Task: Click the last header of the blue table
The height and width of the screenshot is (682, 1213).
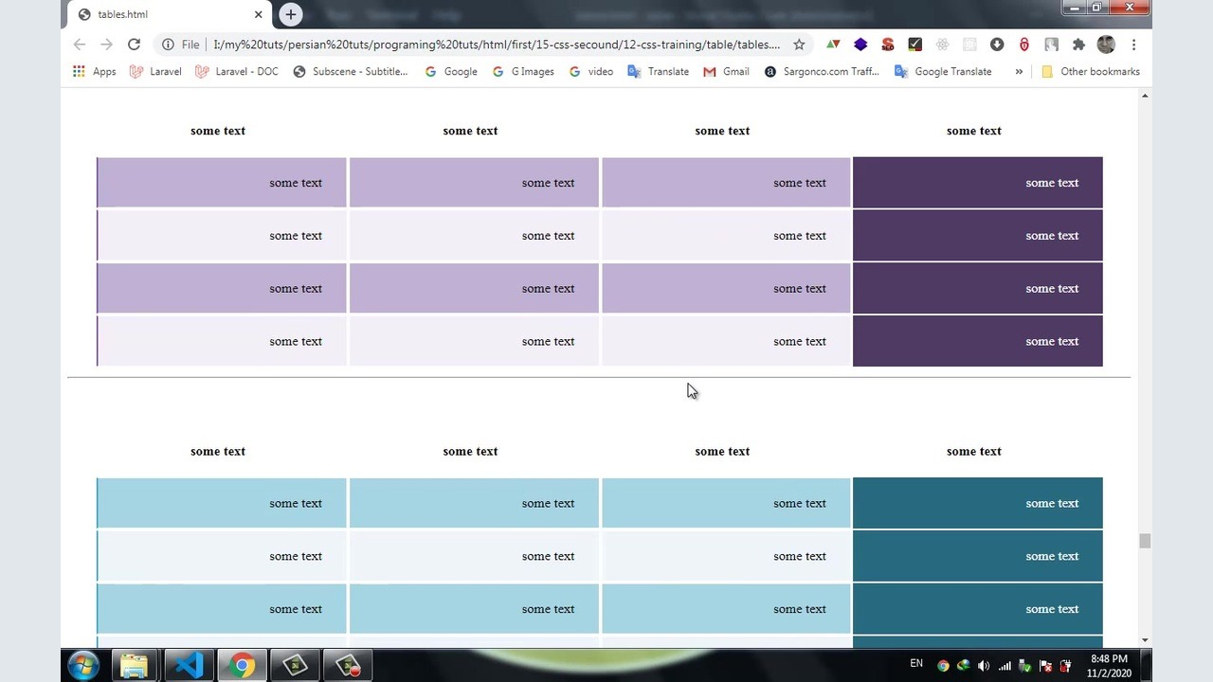Action: (x=974, y=451)
